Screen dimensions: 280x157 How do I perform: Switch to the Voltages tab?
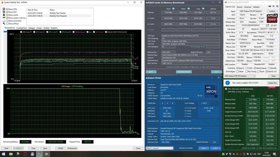(x=32, y=28)
